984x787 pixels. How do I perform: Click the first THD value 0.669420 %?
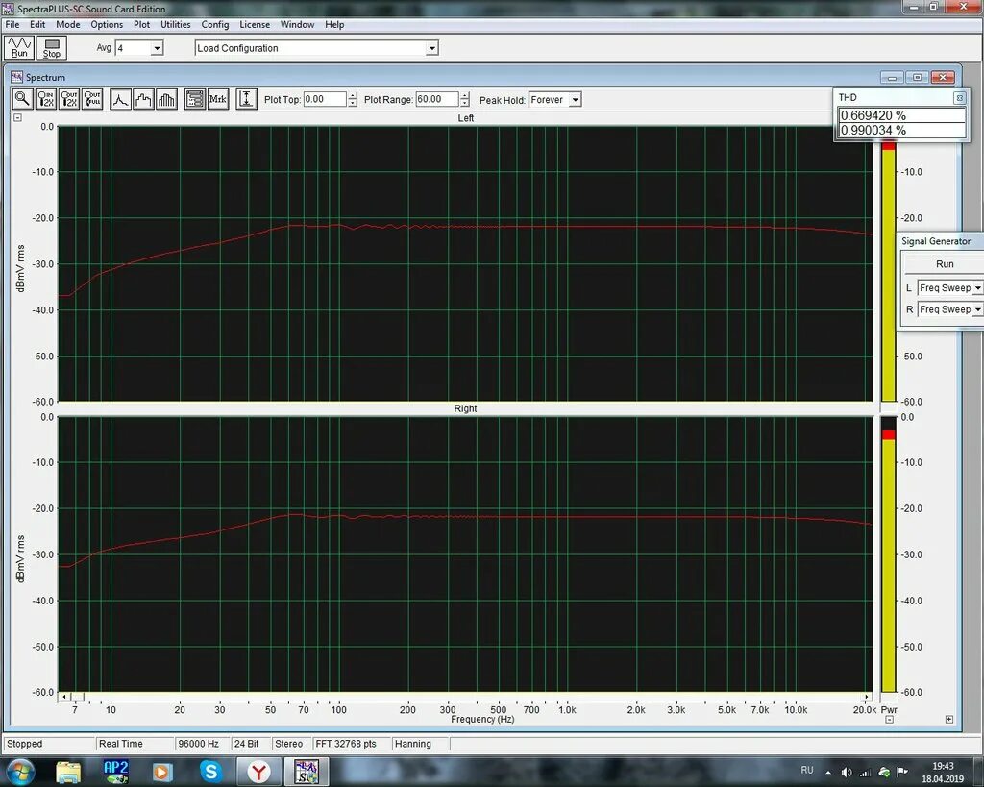tap(901, 115)
